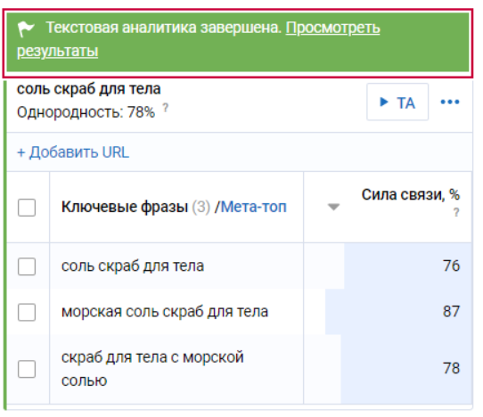
Task: Click the value 87 in Сила связи
Action: coord(451,311)
